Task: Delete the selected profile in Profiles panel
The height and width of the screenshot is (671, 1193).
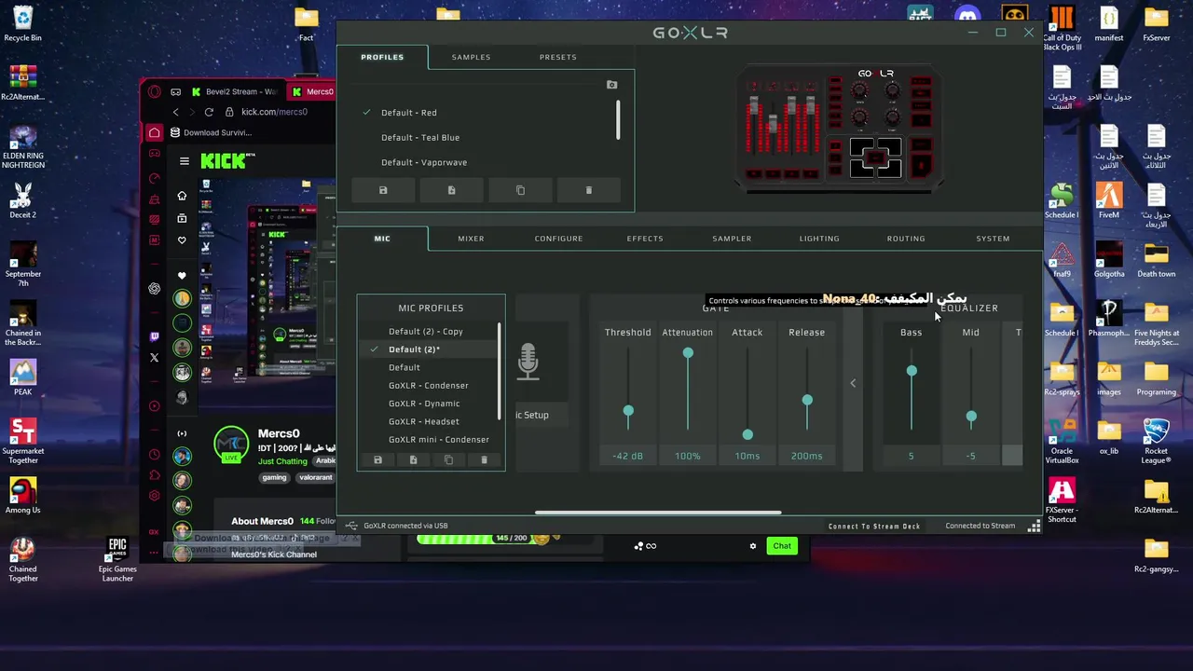Action: pos(588,190)
